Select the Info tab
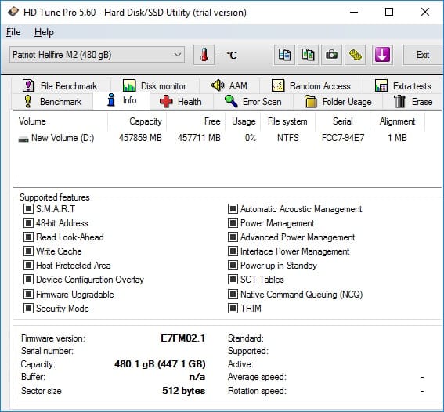 (x=121, y=100)
